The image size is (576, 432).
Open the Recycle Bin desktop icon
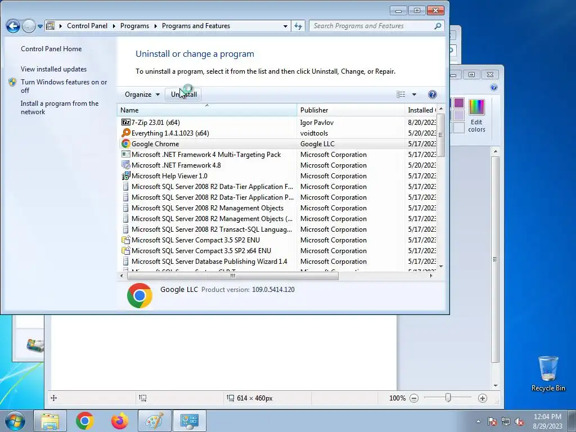pyautogui.click(x=548, y=373)
